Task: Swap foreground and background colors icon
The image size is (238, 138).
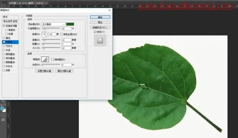Action: pos(4,105)
